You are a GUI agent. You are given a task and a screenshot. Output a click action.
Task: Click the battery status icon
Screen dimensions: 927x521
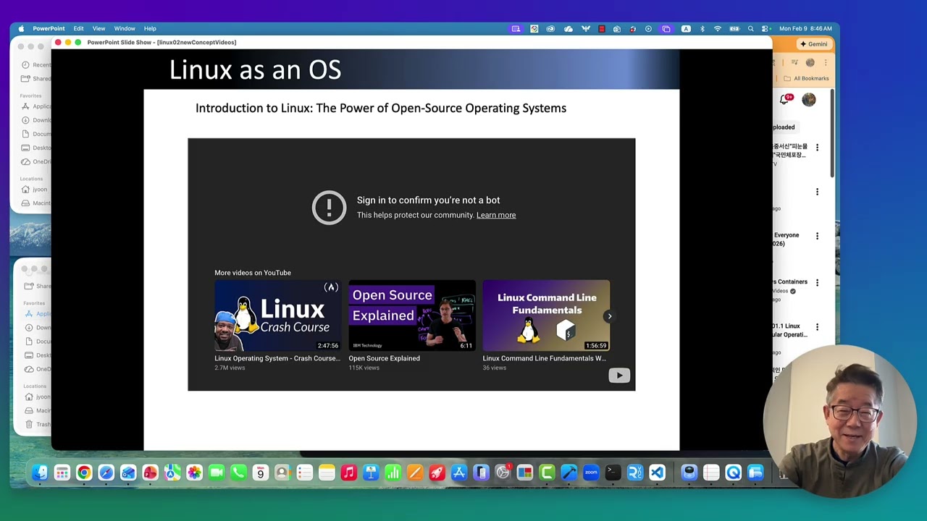(734, 29)
